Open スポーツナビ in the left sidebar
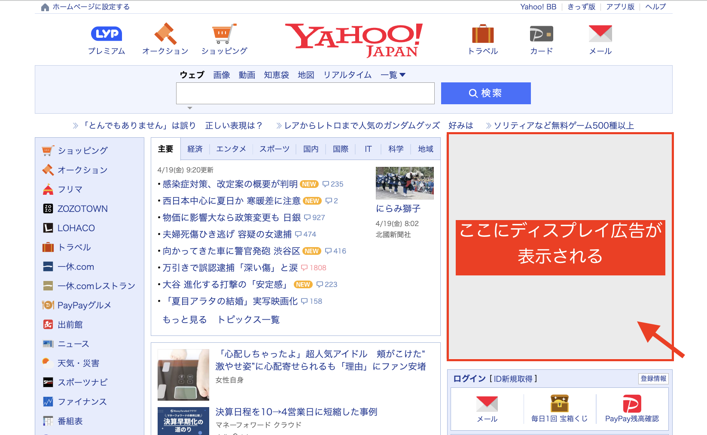 point(82,382)
